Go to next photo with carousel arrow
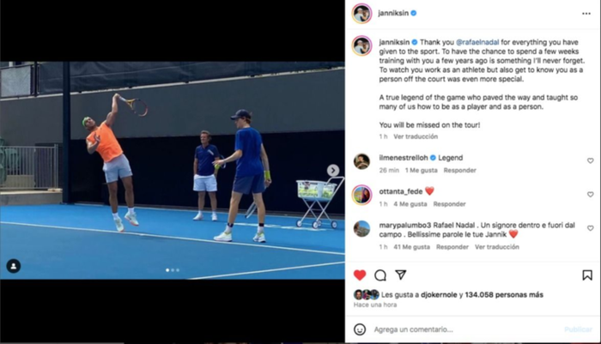 [x=333, y=170]
